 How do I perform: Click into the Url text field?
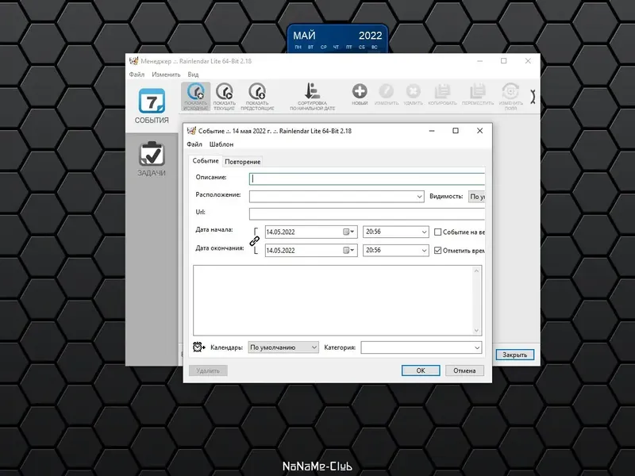(367, 213)
